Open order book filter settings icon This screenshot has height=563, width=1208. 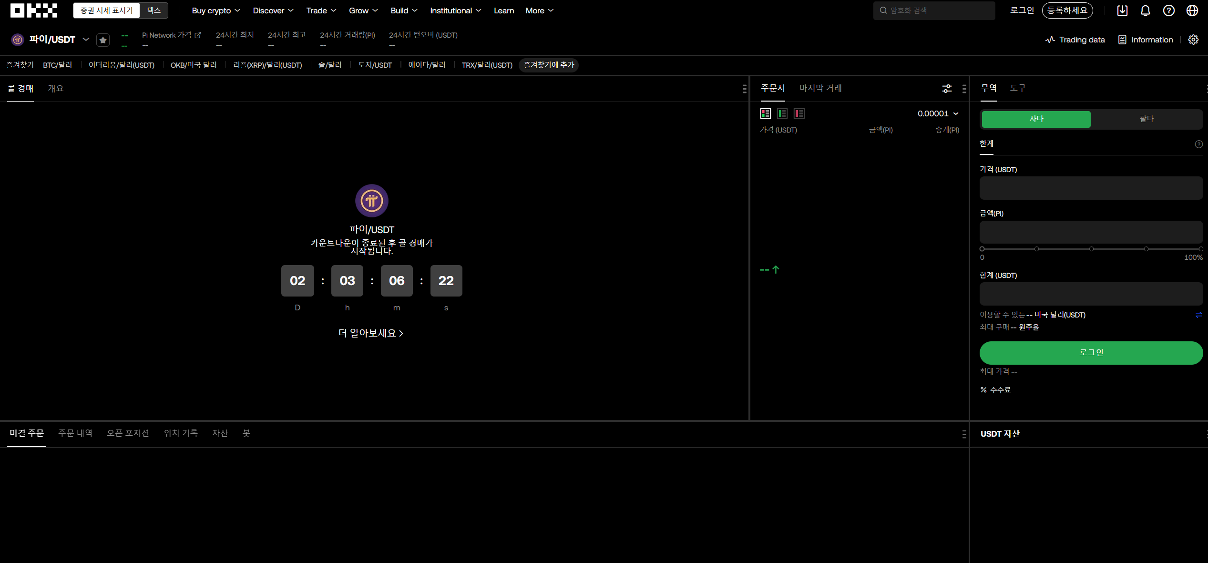click(x=947, y=89)
